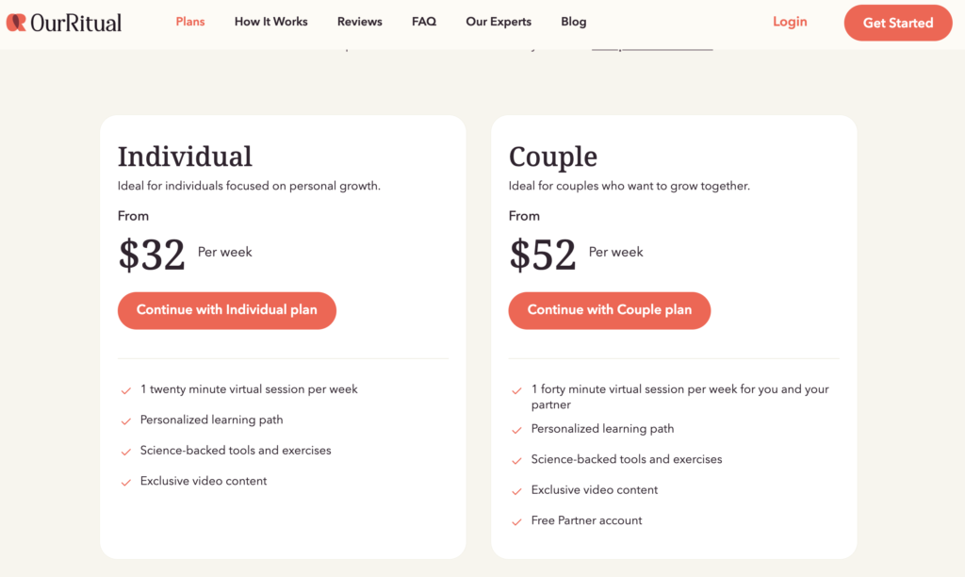Click checkmark by Couple Exclusive video content
Screen dimensions: 965x577
click(x=517, y=491)
